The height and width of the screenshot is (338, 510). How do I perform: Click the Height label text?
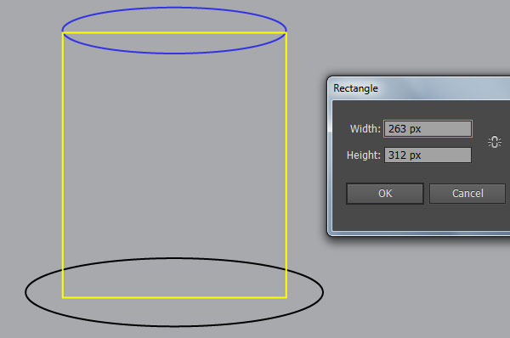(x=363, y=155)
